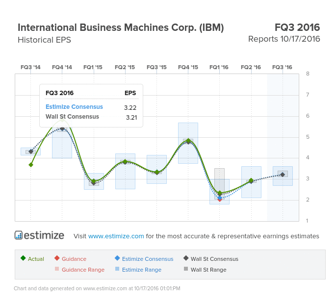
Task: Click the Wall St Range legend gray square
Action: 186,269
